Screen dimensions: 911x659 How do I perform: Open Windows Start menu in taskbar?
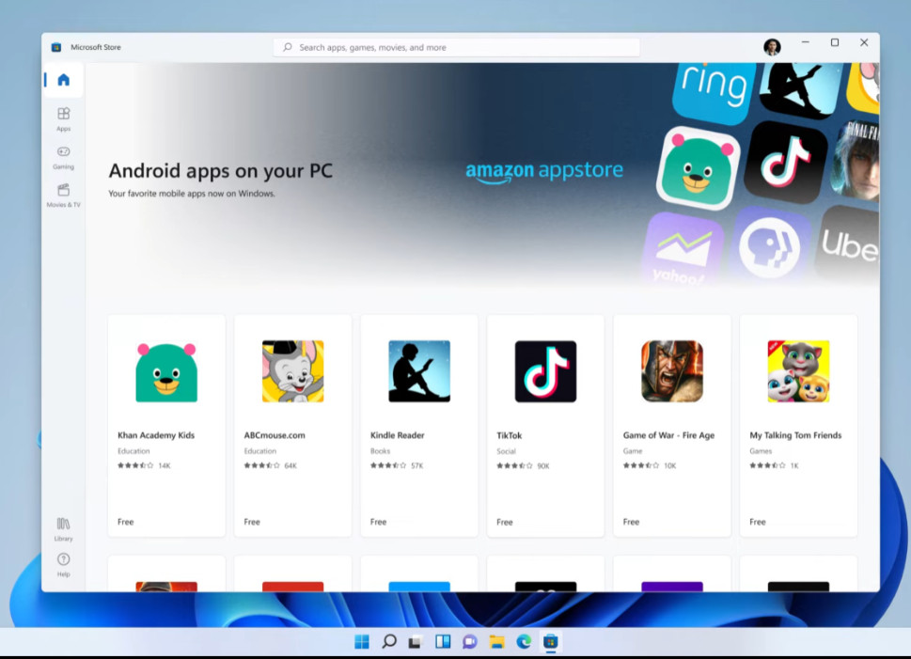[x=362, y=641]
